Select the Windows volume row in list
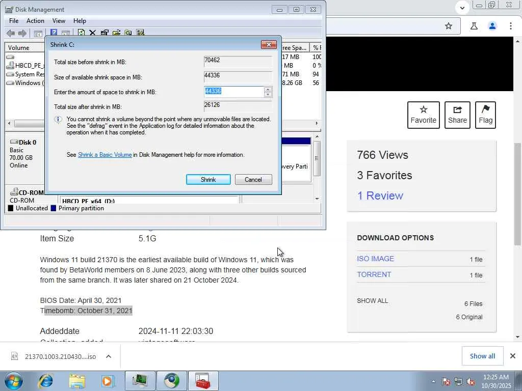 tap(25, 83)
